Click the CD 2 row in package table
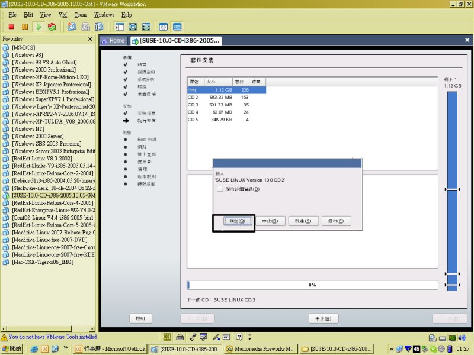The height and width of the screenshot is (355, 474). coord(226,97)
